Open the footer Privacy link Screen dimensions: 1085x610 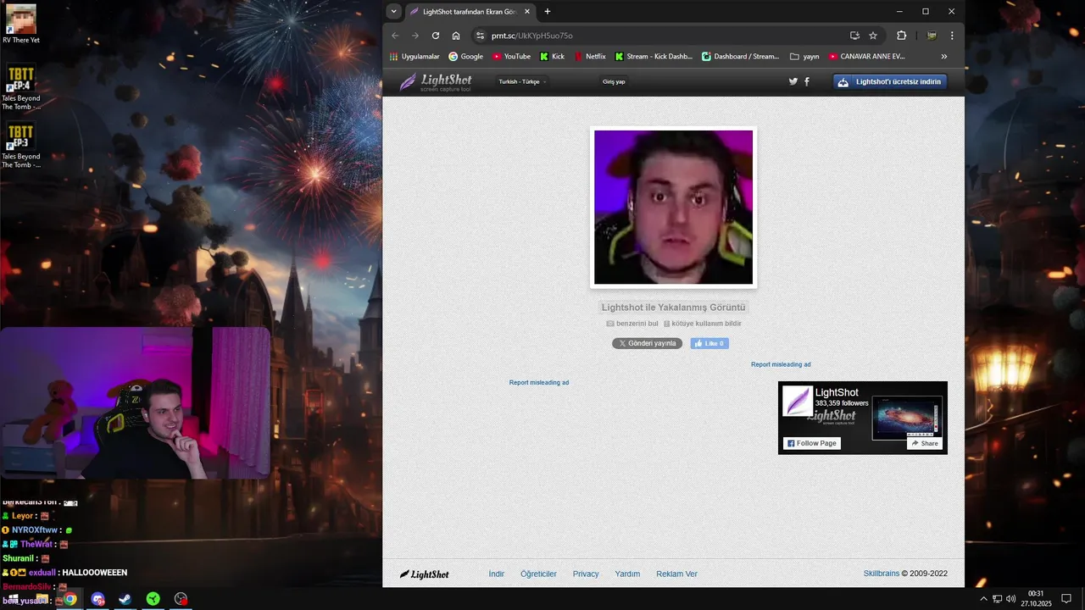point(586,574)
